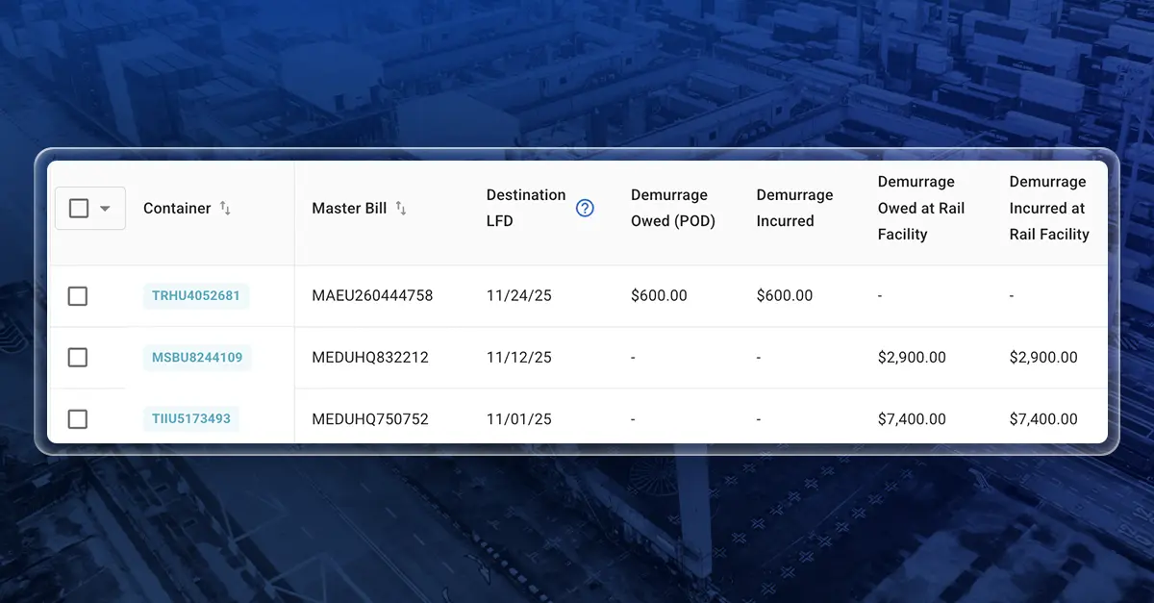1154x603 pixels.
Task: Click the Demurrage Incurred column header
Action: pos(795,208)
